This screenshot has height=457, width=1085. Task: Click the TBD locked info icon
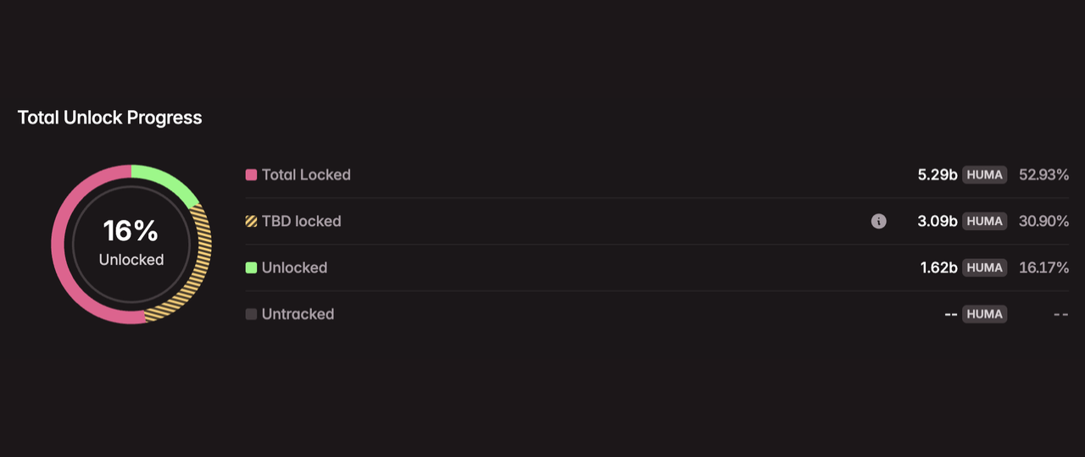pyautogui.click(x=879, y=221)
